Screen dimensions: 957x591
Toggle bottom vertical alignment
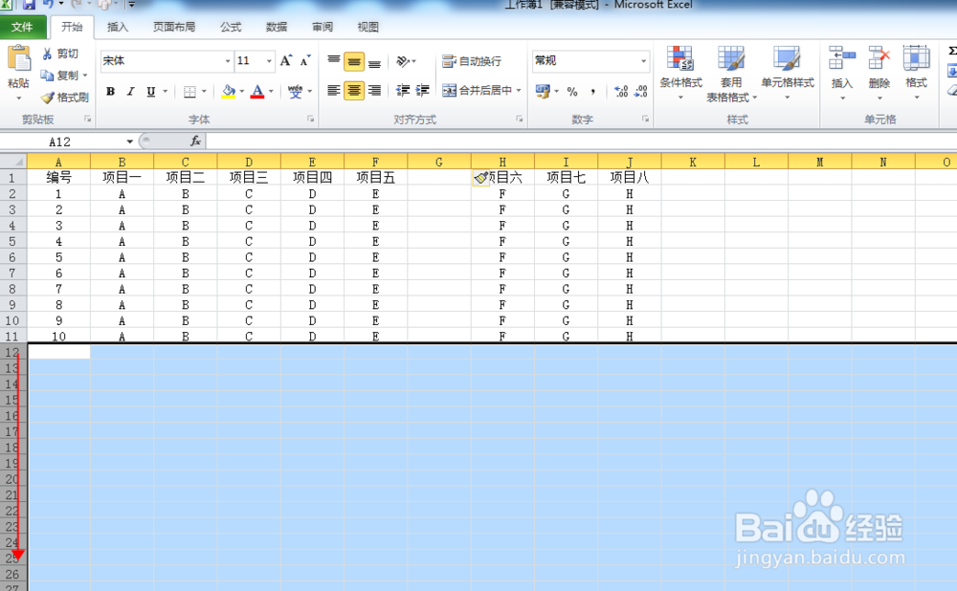pos(375,61)
